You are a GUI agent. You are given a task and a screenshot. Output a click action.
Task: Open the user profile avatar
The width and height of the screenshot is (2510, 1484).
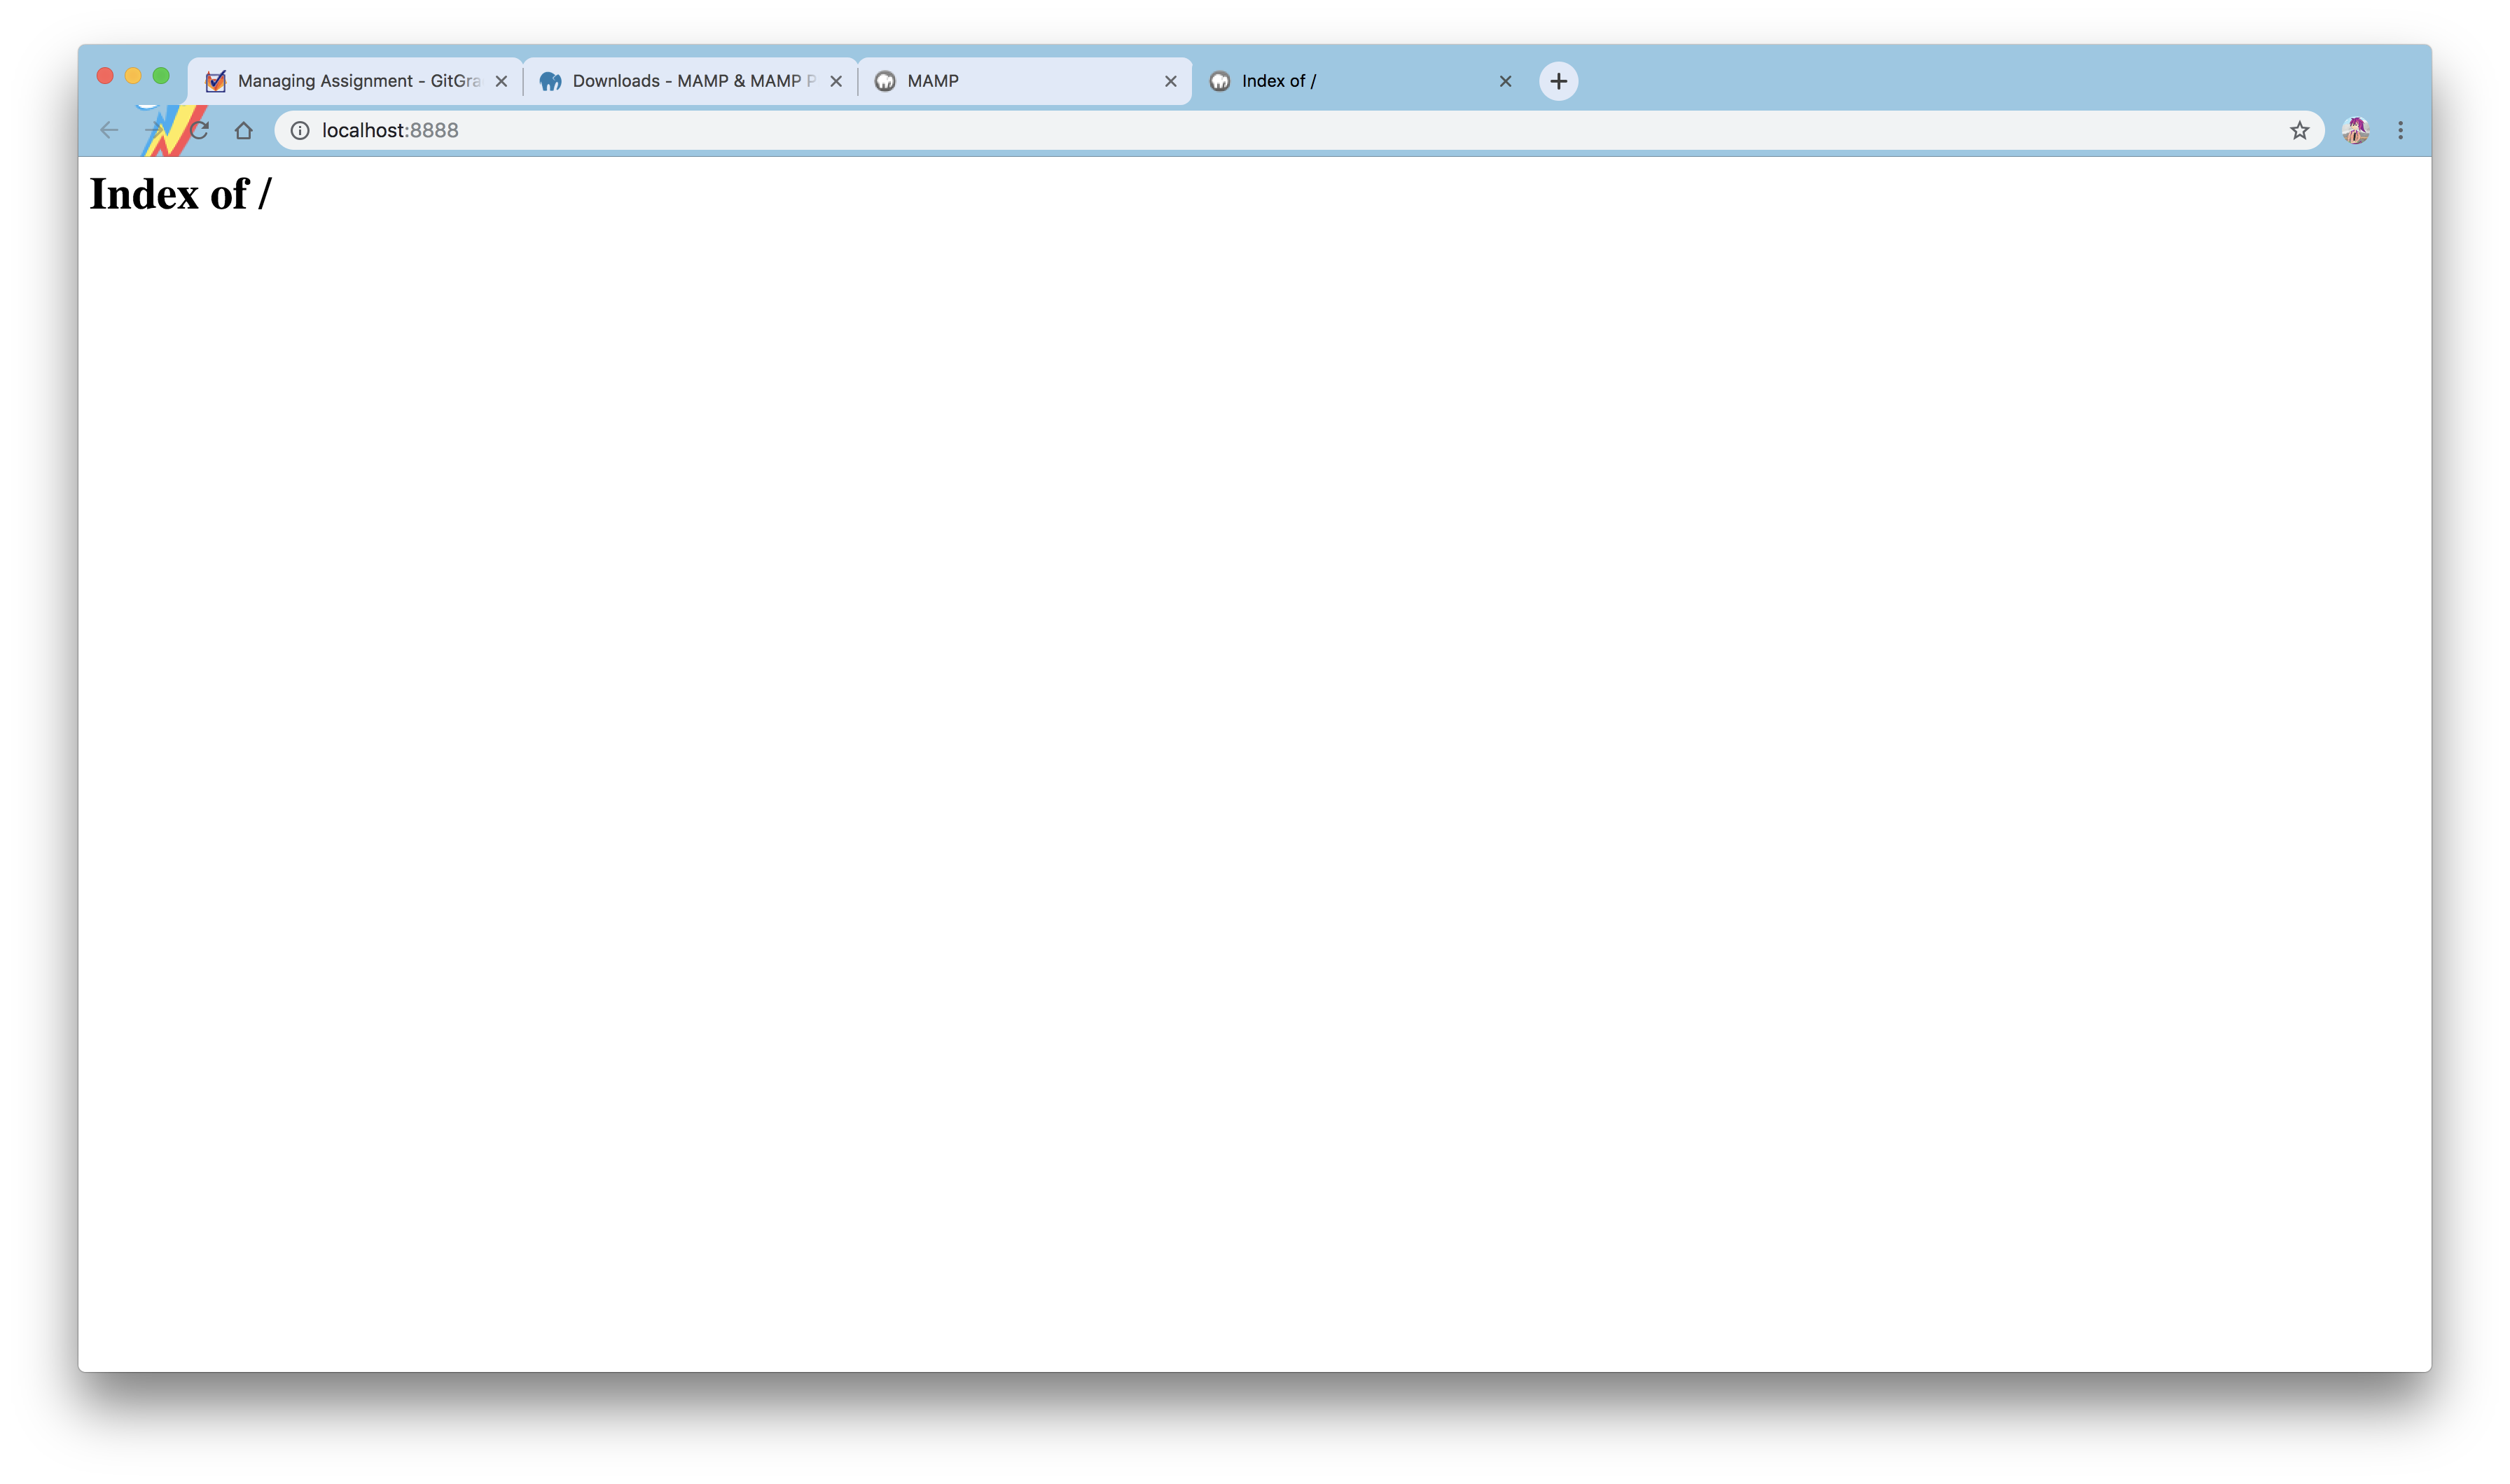2355,130
